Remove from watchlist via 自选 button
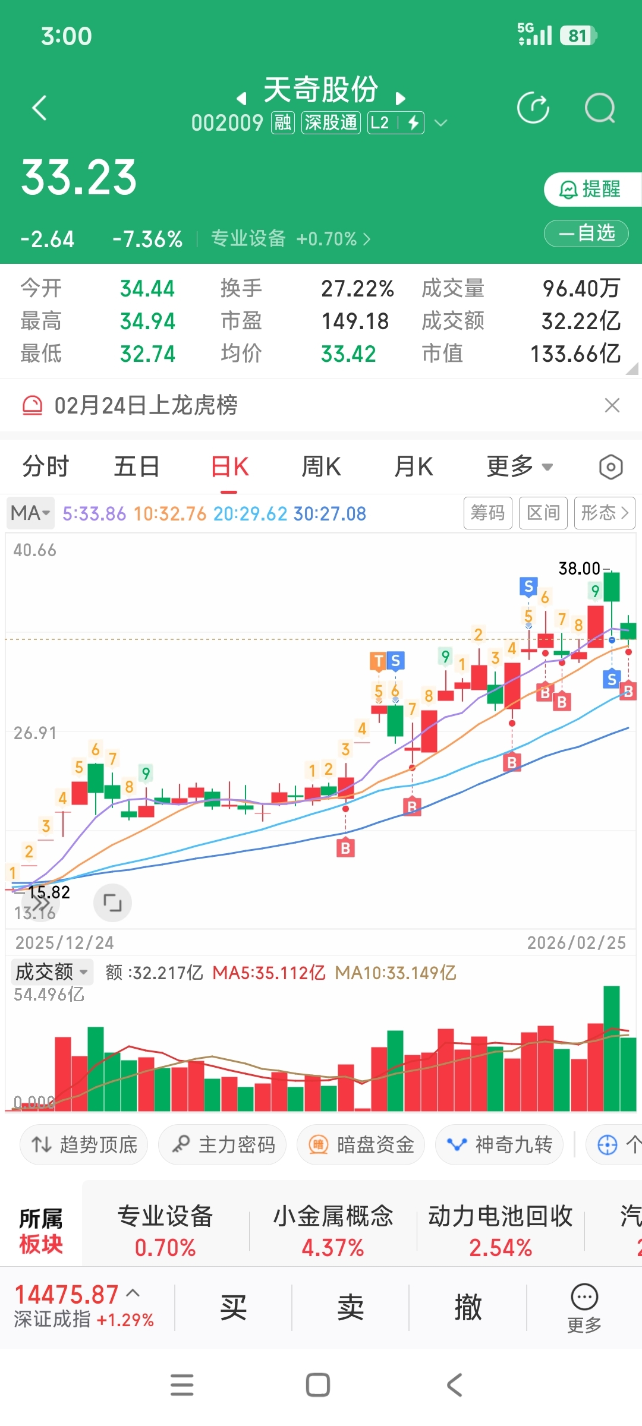The height and width of the screenshot is (1426, 642). [587, 233]
